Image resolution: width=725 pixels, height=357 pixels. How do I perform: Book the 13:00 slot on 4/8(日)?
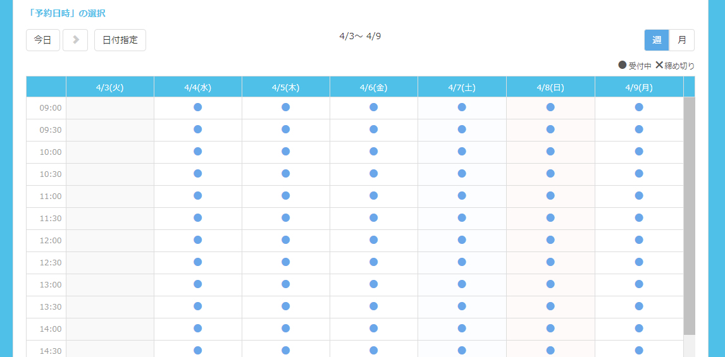tap(550, 284)
